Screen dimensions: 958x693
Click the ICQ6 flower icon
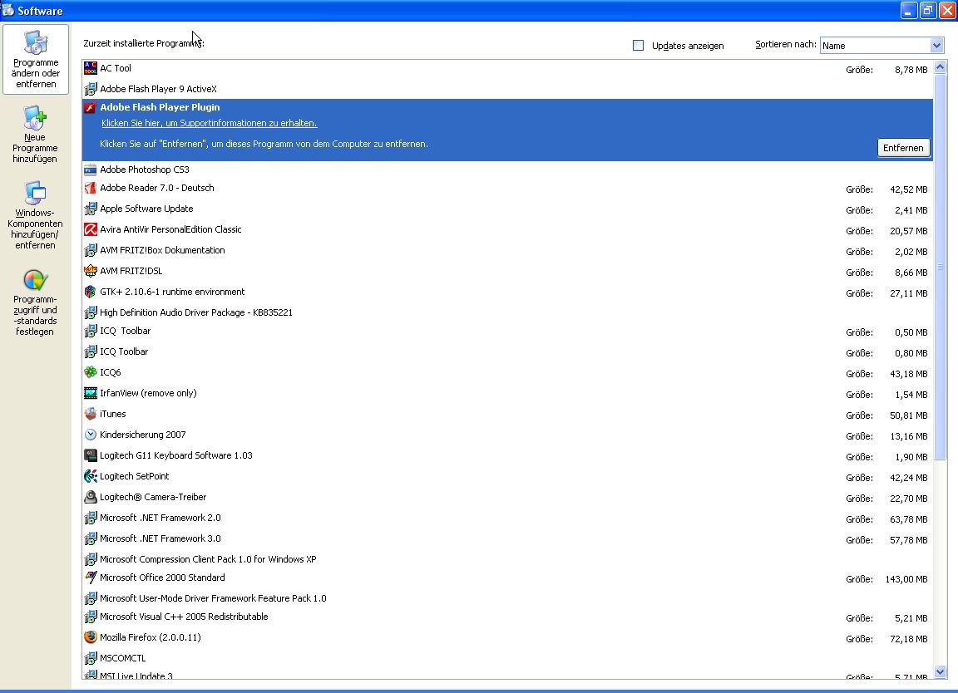(x=91, y=372)
